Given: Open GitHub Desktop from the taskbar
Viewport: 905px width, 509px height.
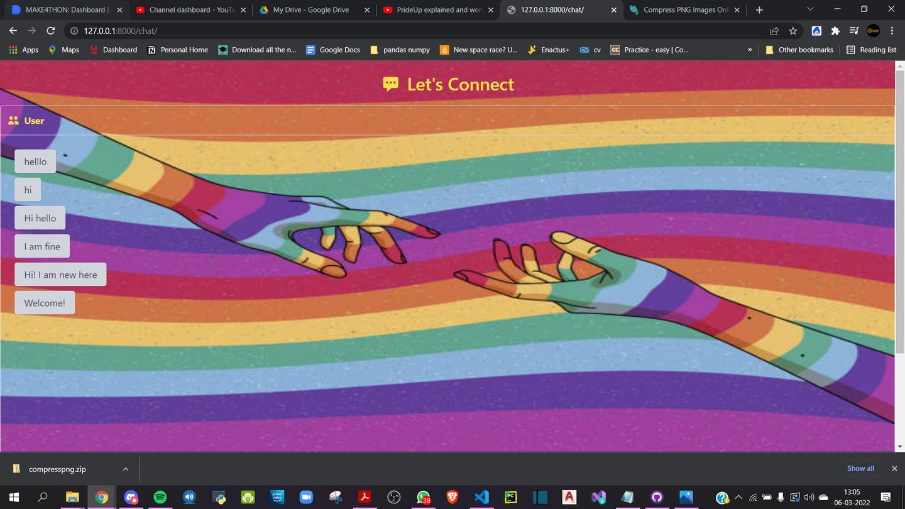Looking at the screenshot, I should tap(657, 497).
